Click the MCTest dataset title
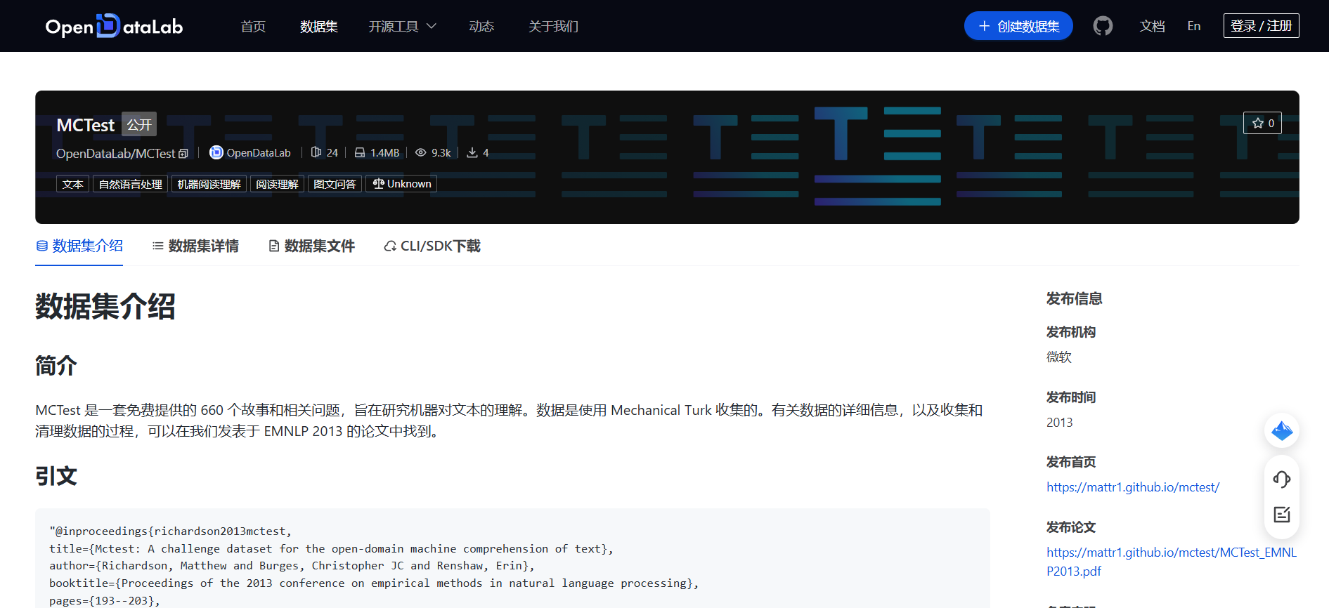The image size is (1329, 608). [85, 125]
